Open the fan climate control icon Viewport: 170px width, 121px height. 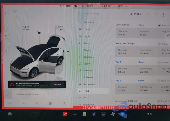coord(113,114)
